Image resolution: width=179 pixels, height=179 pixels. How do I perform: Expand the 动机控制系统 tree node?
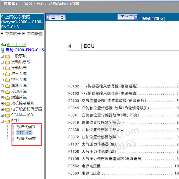[x=2, y=103]
